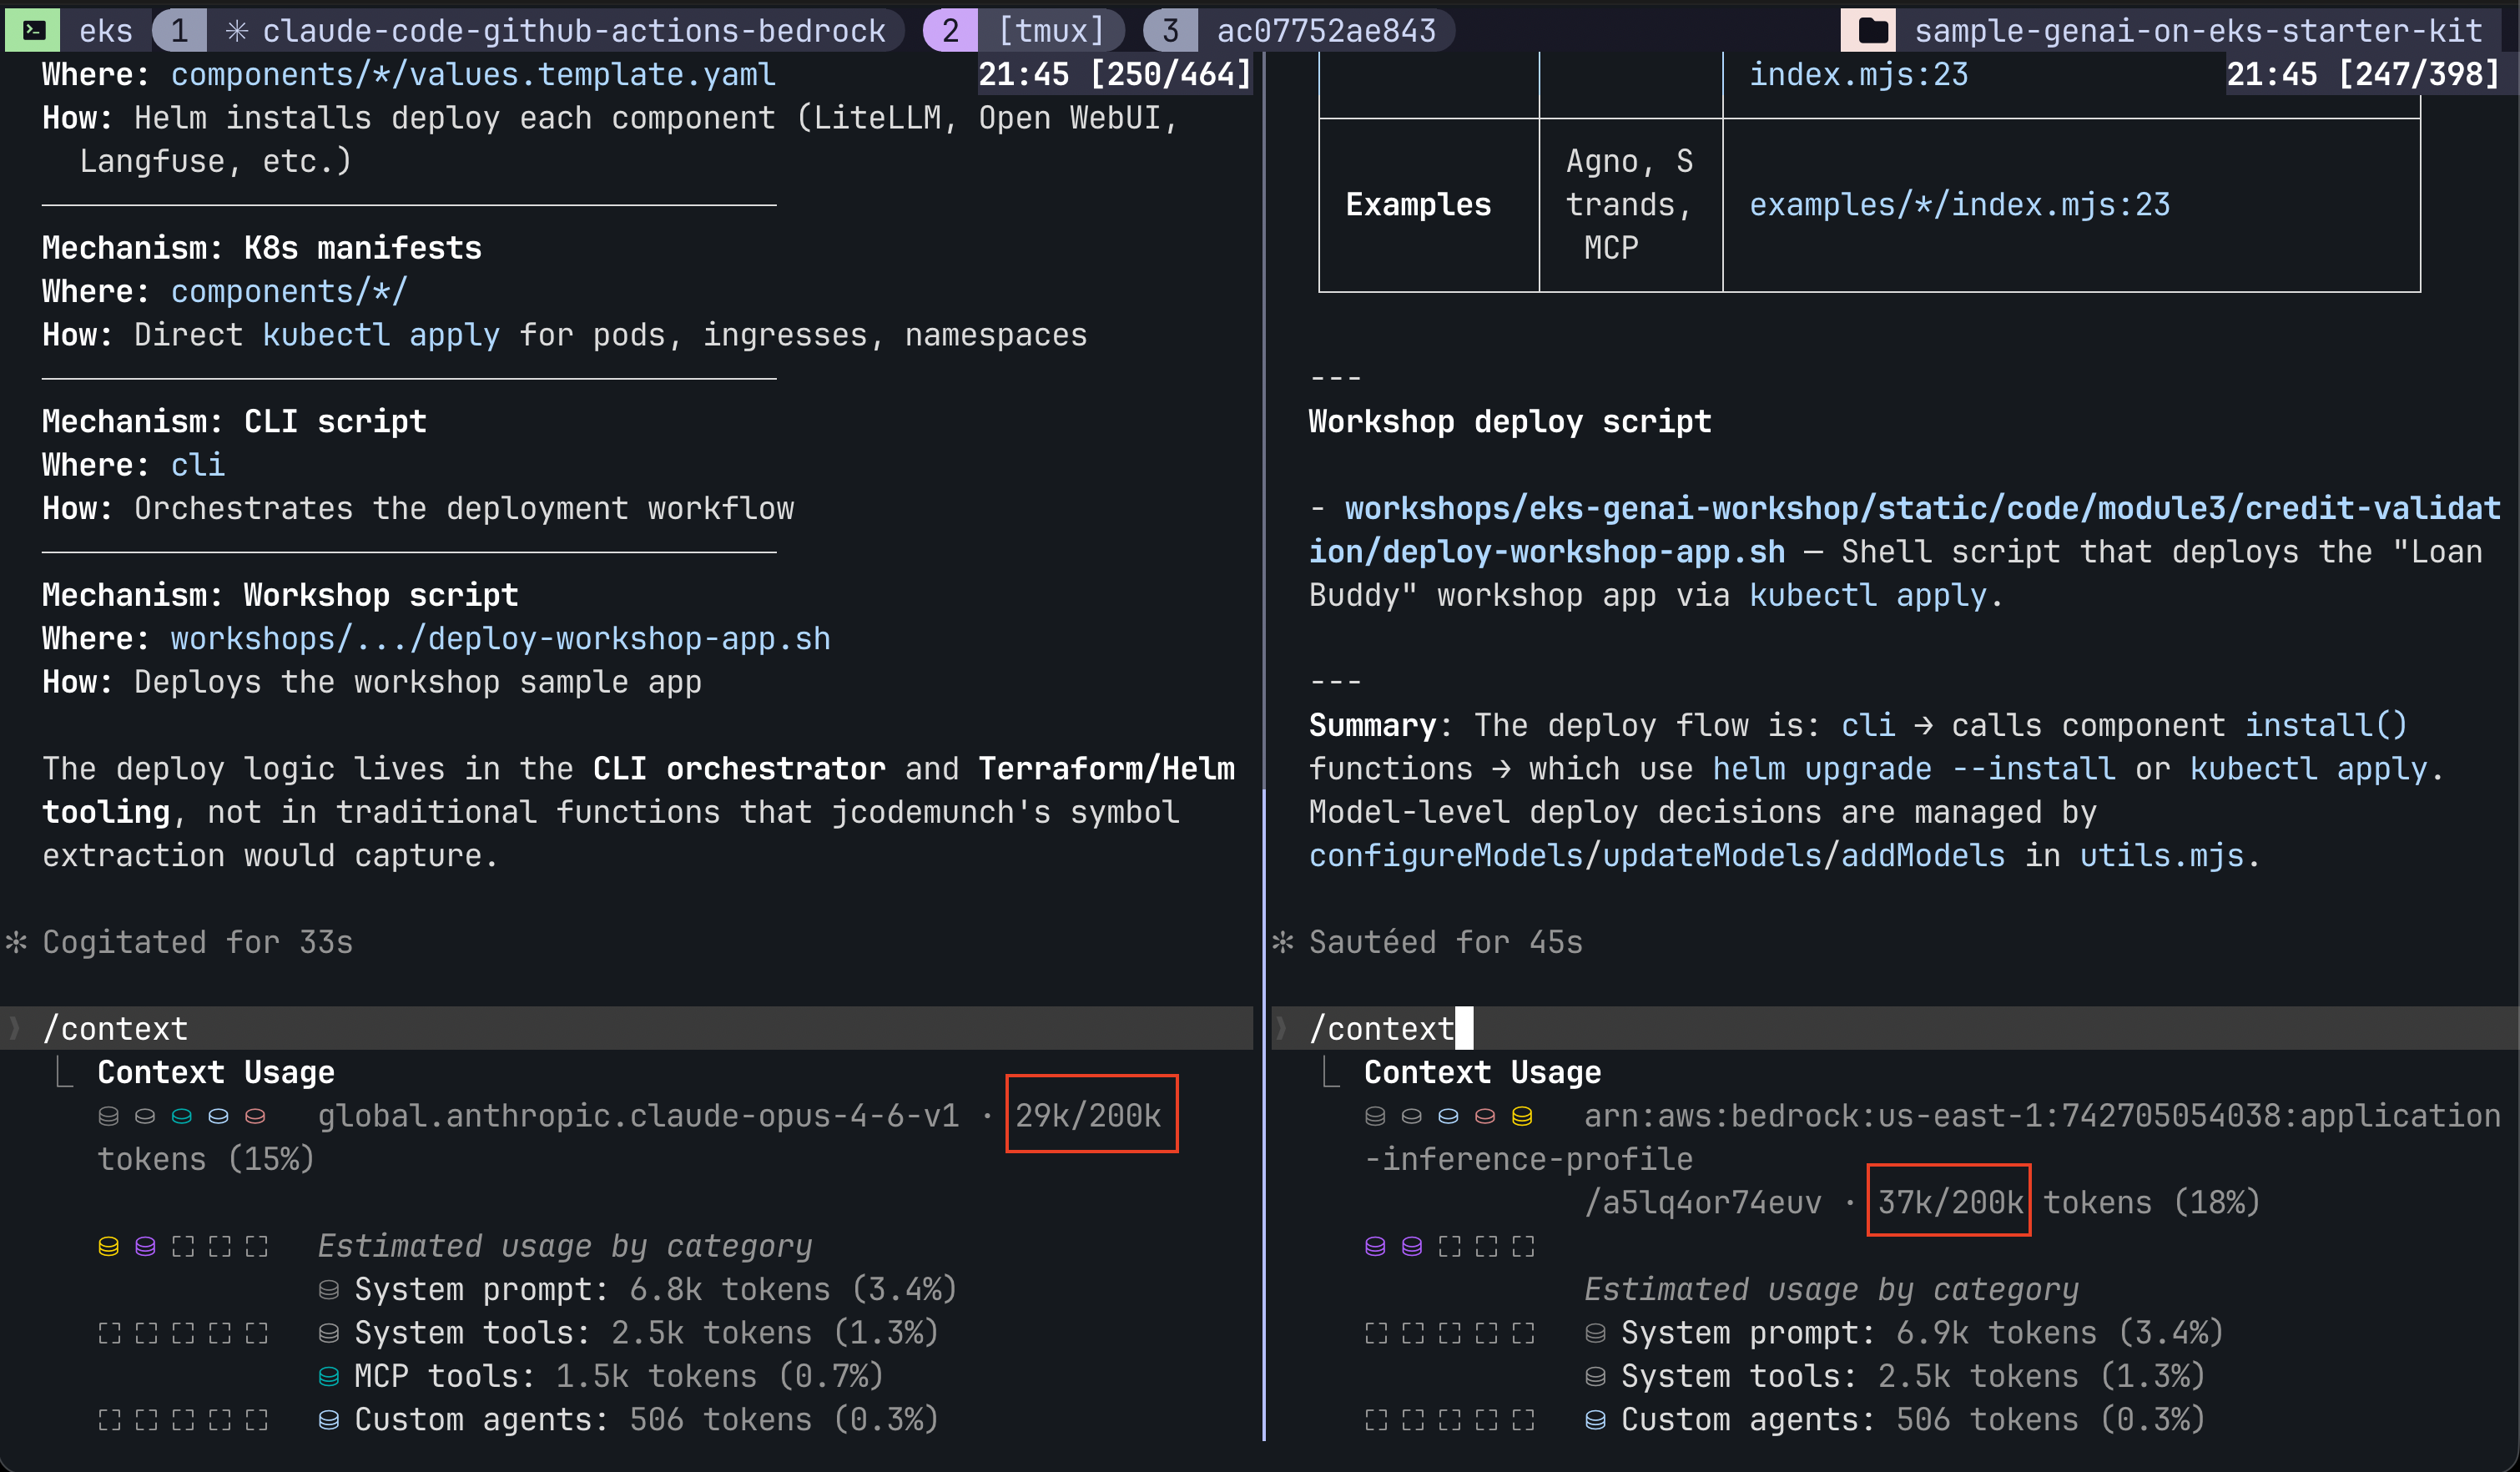Select the 'Mechanism: CLI script' heading
Screen dimensions: 2520x1472
click(234, 422)
